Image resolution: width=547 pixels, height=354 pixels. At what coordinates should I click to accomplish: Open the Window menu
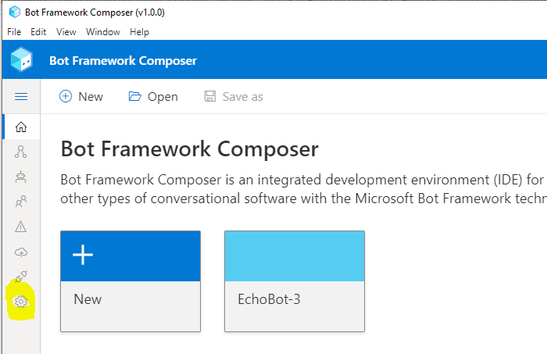coord(103,32)
